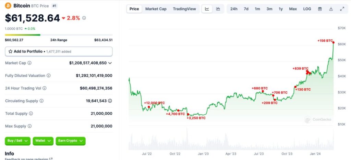Image resolution: width=351 pixels, height=160 pixels.
Task: Click the star icon in Add to Portfolio
Action: (x=10, y=52)
